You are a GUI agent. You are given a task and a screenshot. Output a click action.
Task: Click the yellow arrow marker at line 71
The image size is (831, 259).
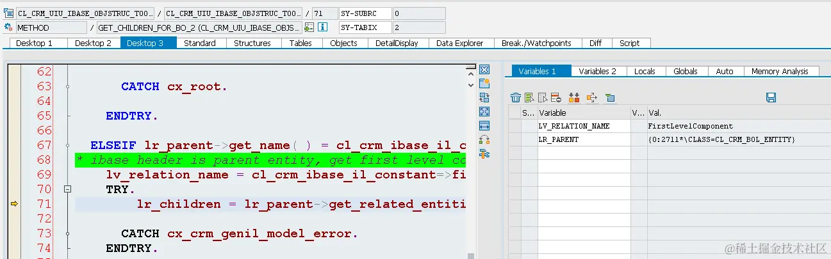14,204
